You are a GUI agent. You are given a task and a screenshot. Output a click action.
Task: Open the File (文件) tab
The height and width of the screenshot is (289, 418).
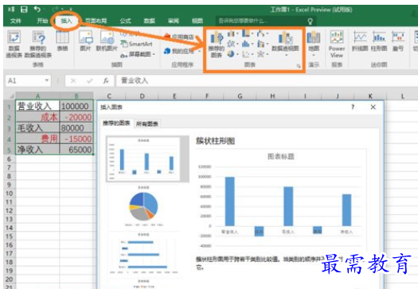16,21
